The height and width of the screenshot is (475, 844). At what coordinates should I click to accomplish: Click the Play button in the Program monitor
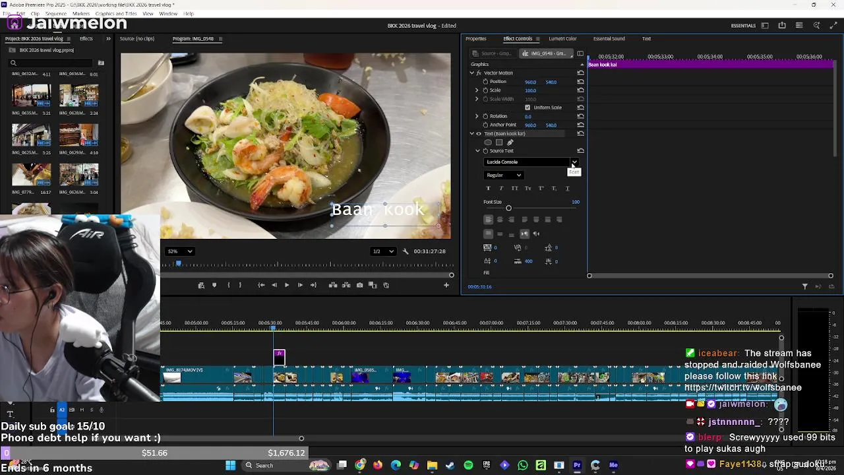click(x=287, y=285)
